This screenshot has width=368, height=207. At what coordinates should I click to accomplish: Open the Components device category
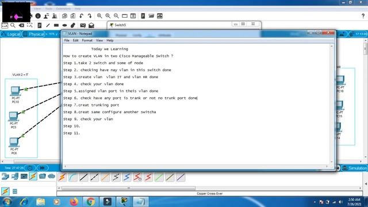coord(24,177)
